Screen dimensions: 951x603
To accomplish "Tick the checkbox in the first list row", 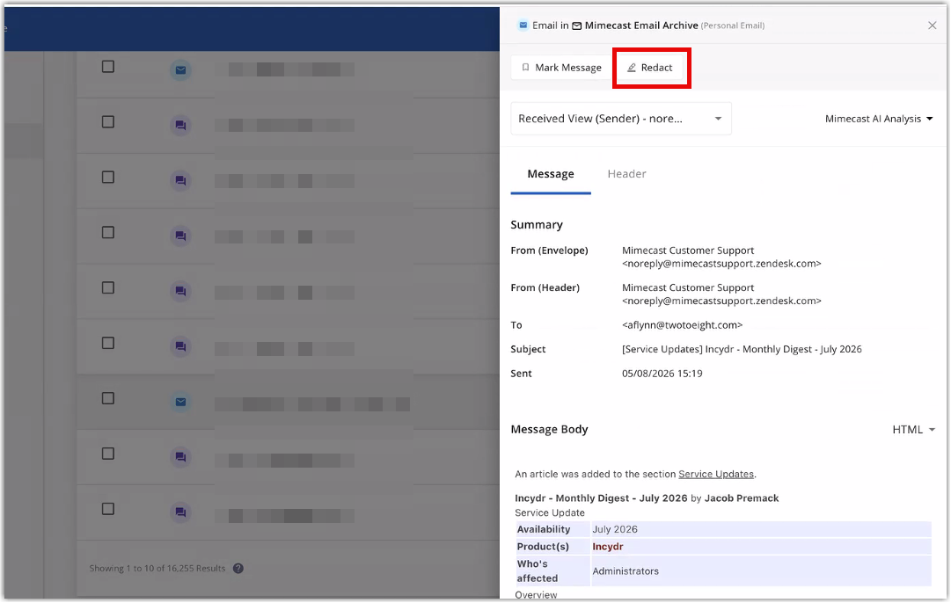I will click(x=108, y=67).
